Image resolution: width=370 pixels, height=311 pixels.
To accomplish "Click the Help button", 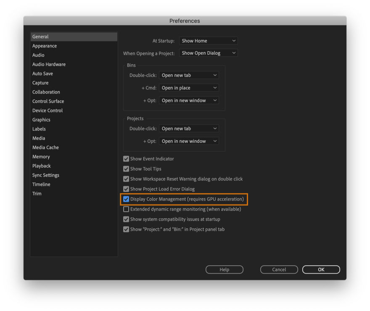I will (x=224, y=269).
